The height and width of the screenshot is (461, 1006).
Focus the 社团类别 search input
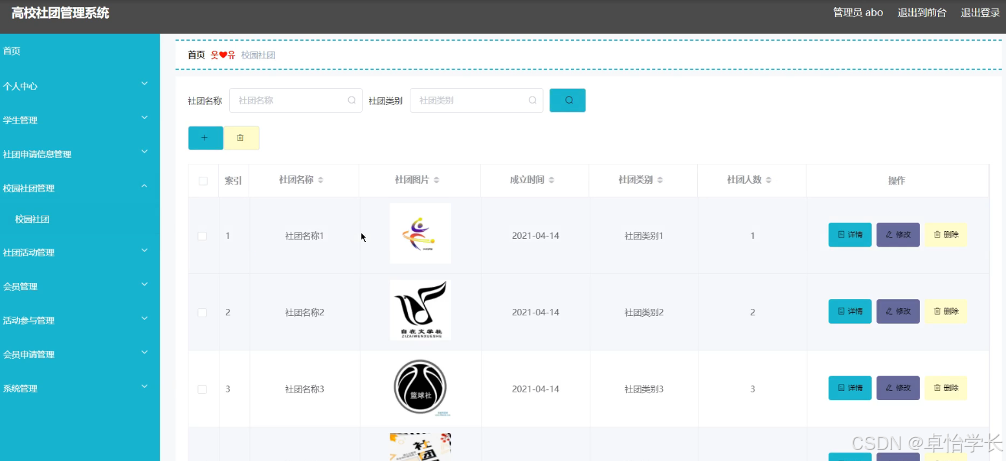[476, 100]
